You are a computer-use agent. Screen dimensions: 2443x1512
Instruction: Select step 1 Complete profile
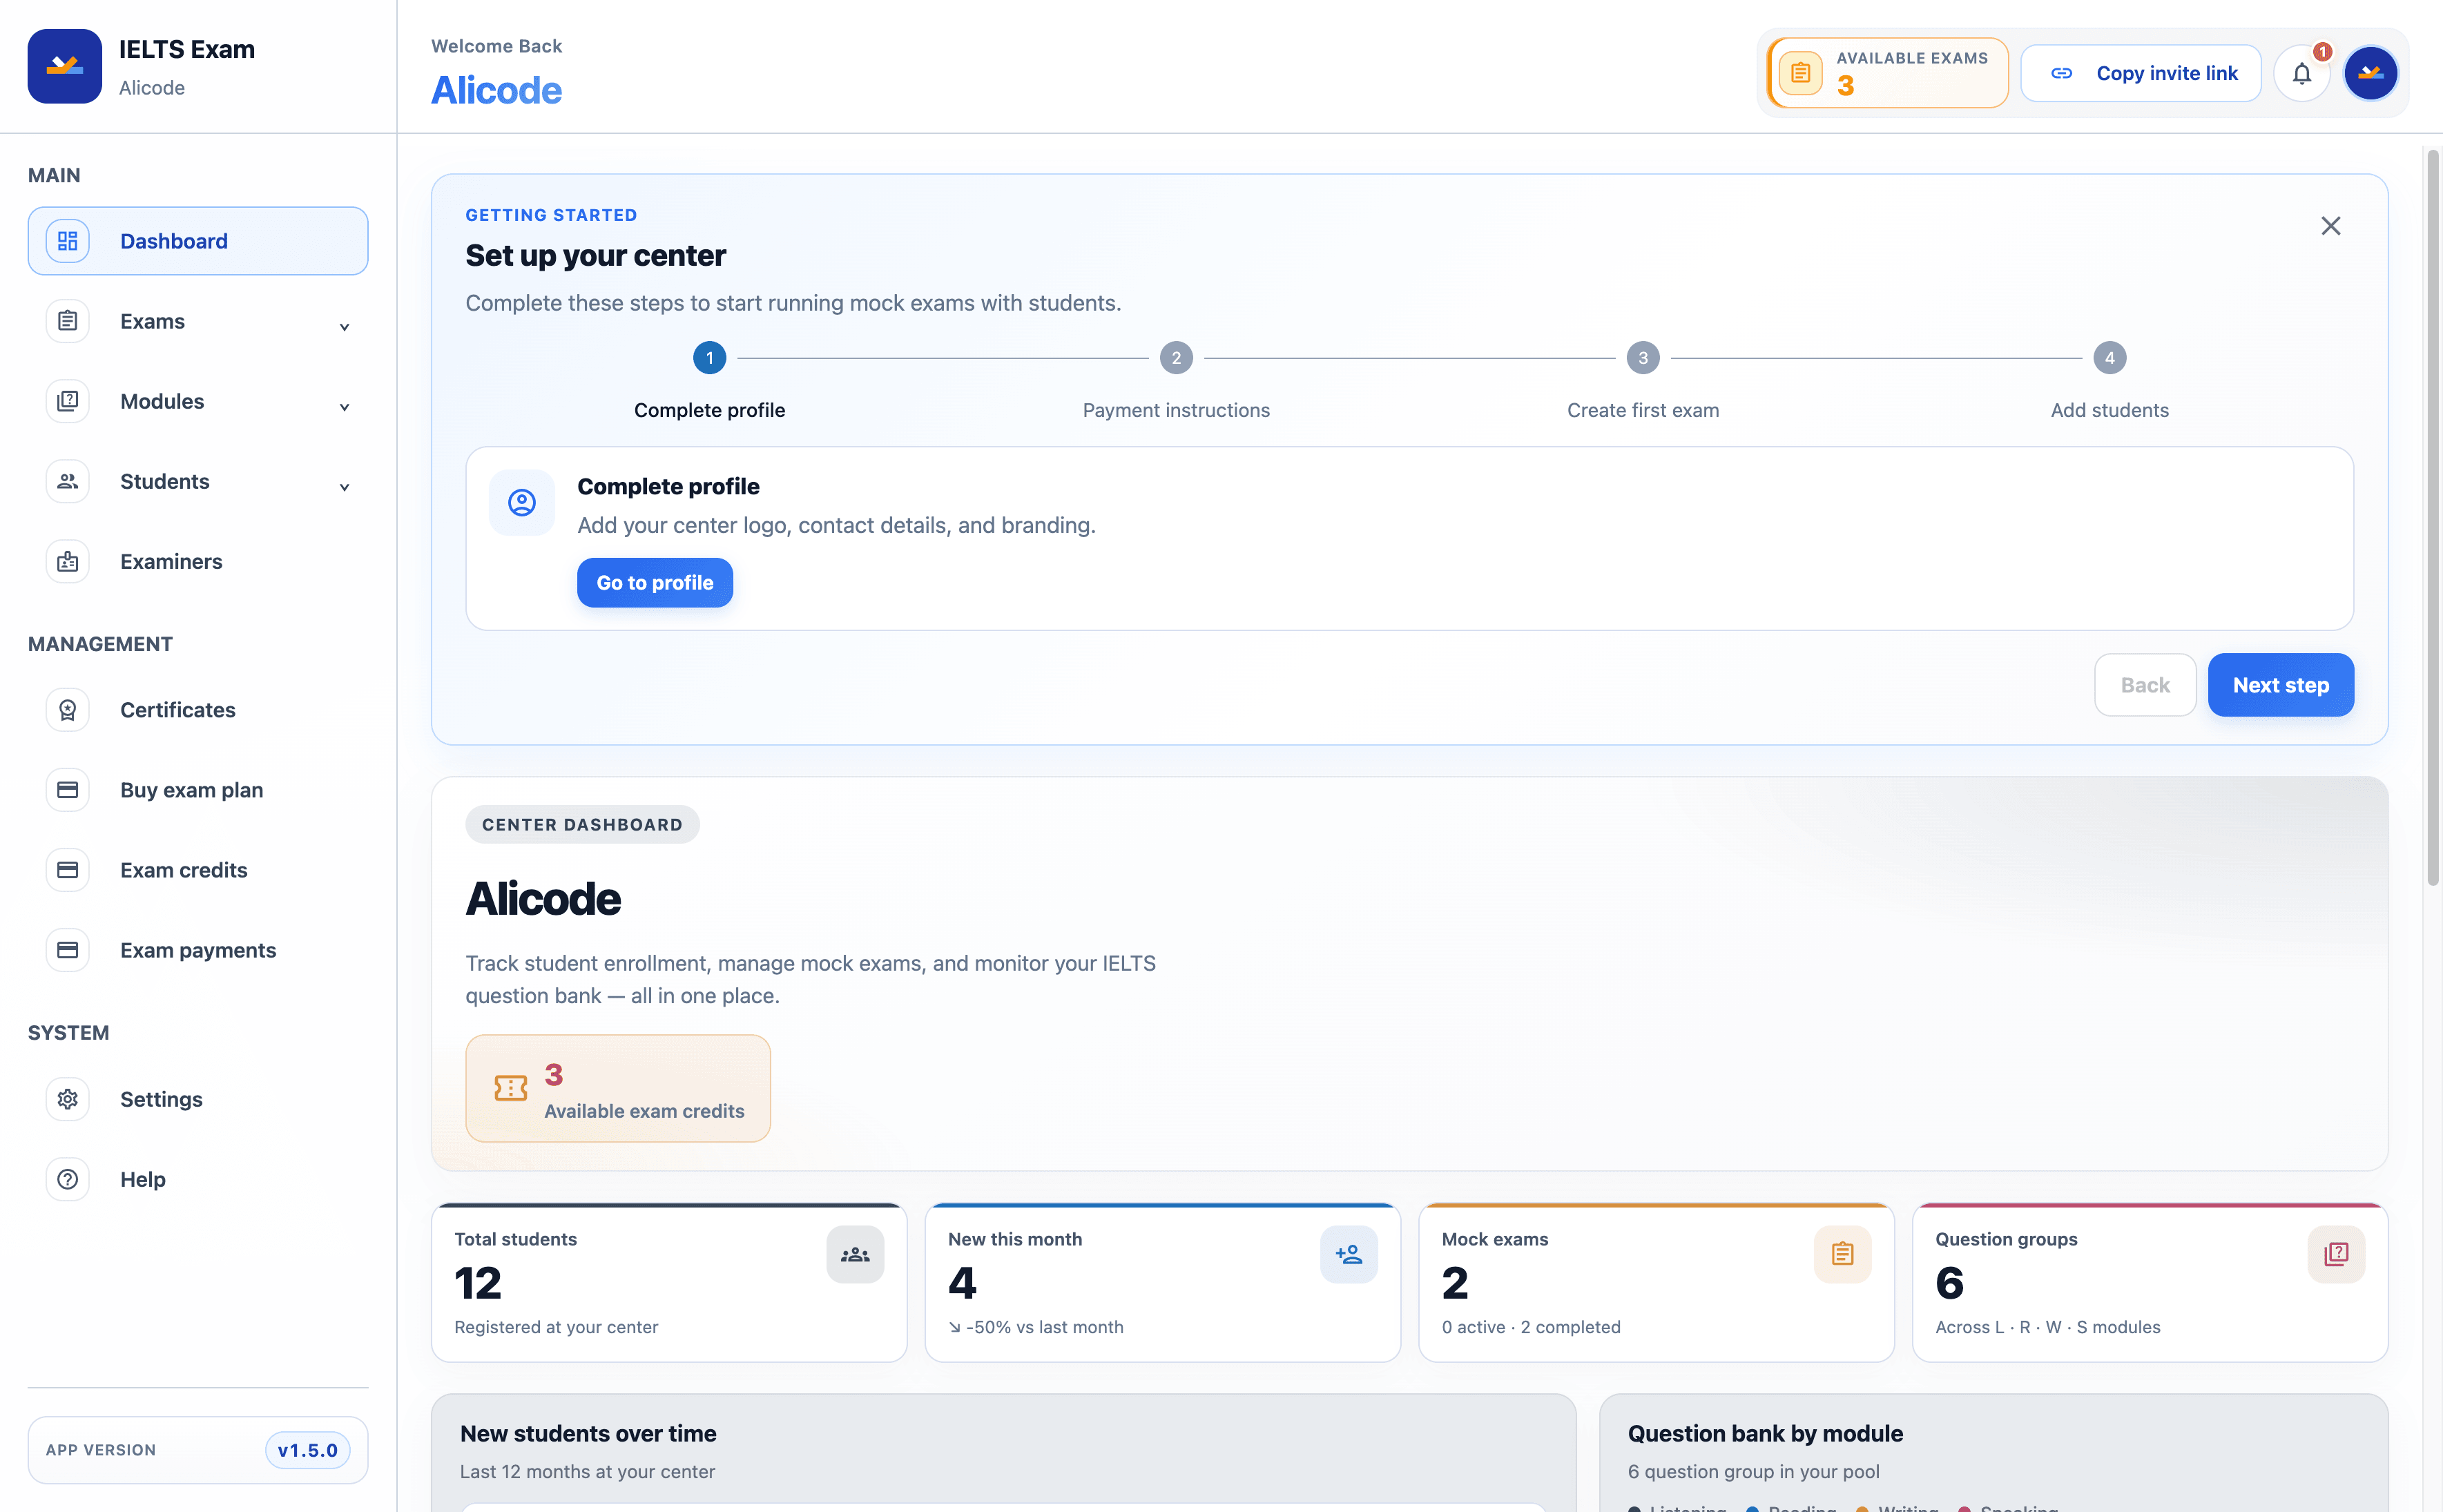(709, 380)
